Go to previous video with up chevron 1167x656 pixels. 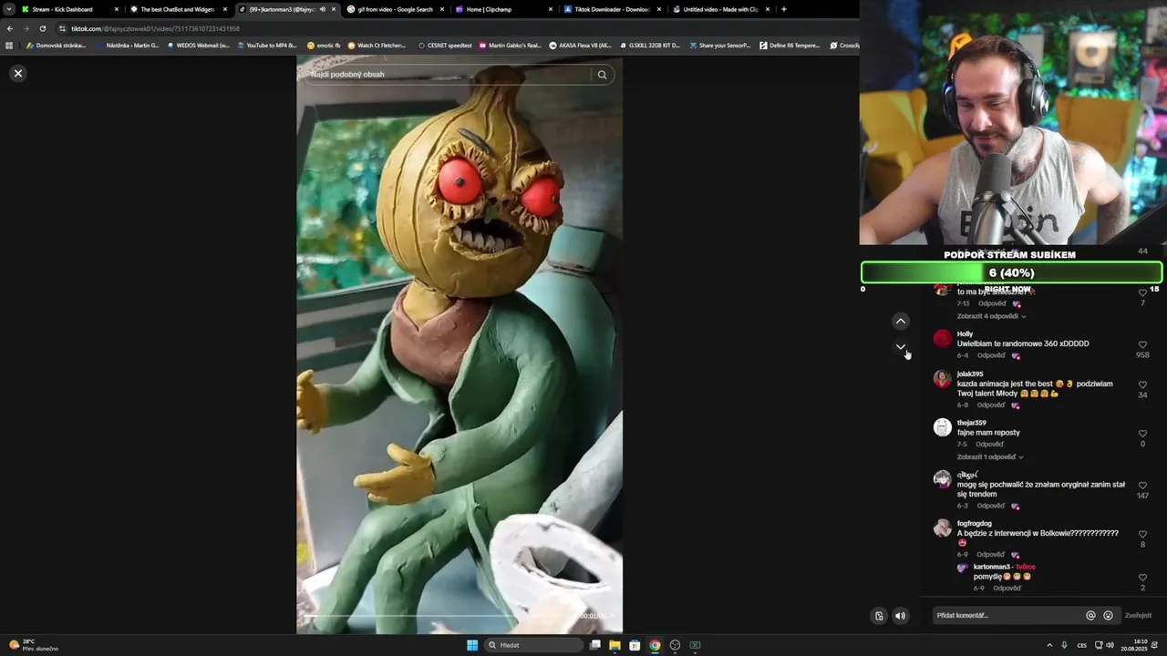(x=900, y=321)
